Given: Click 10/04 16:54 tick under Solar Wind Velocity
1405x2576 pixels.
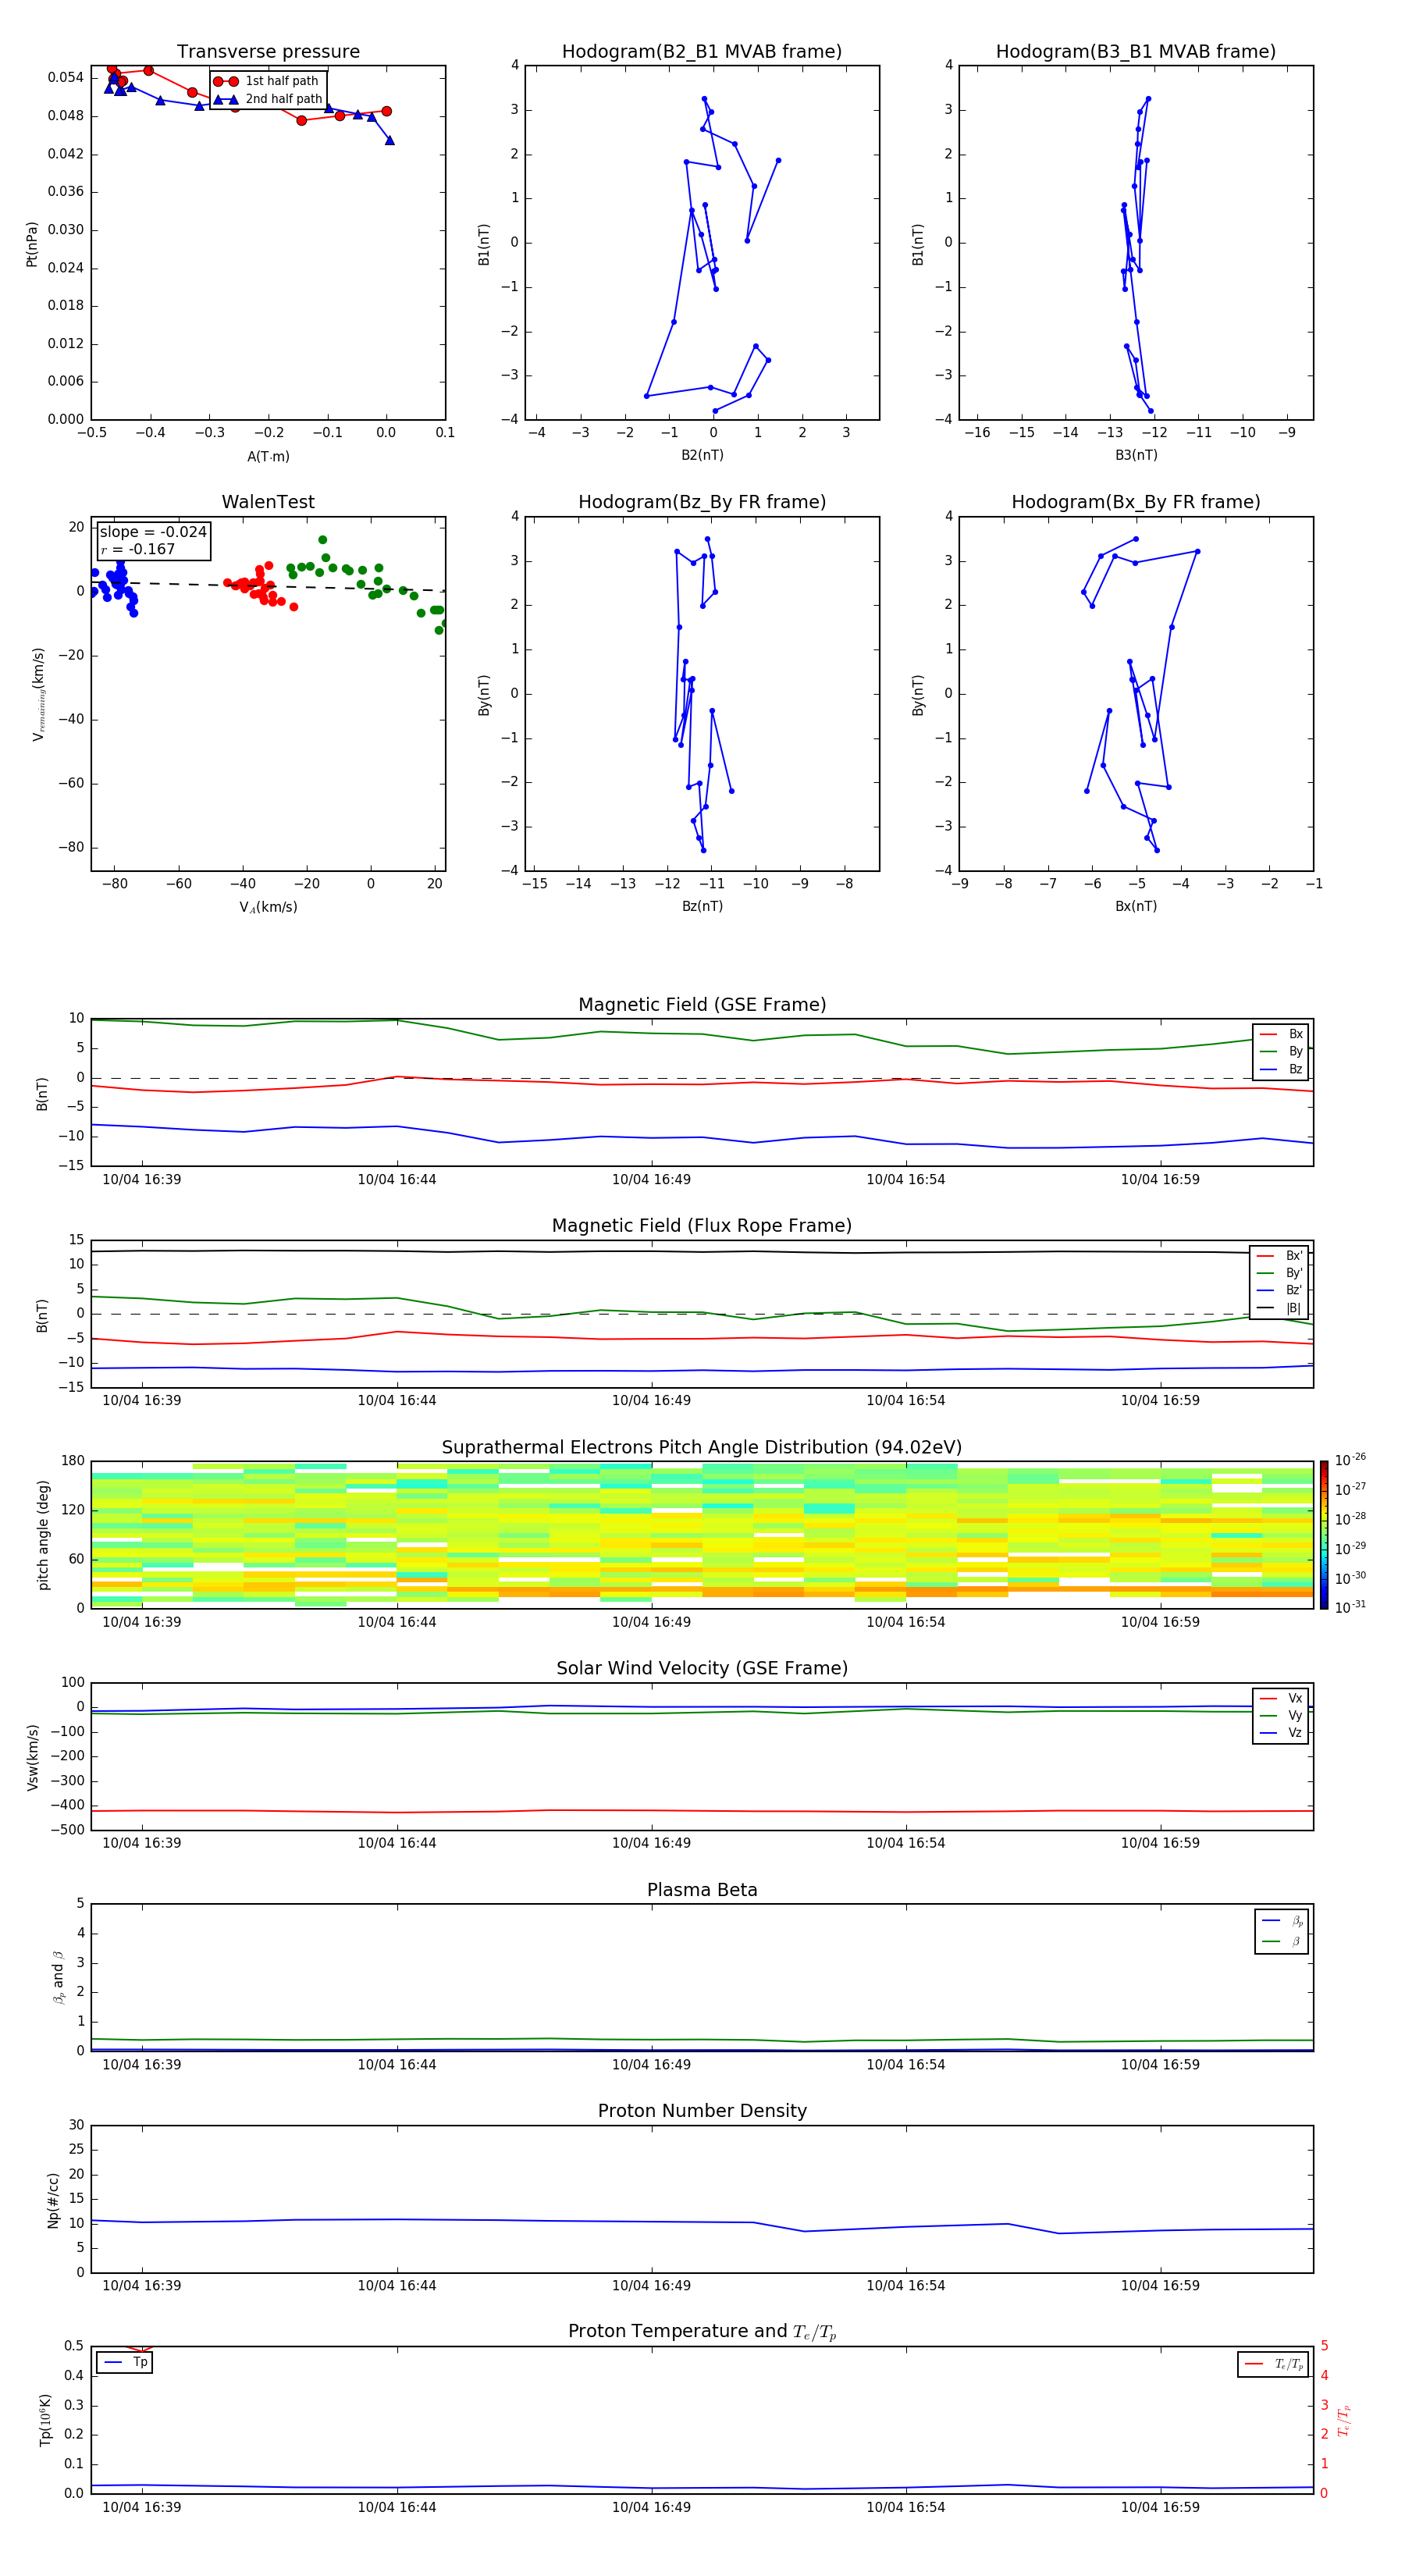Looking at the screenshot, I should coord(906,1843).
